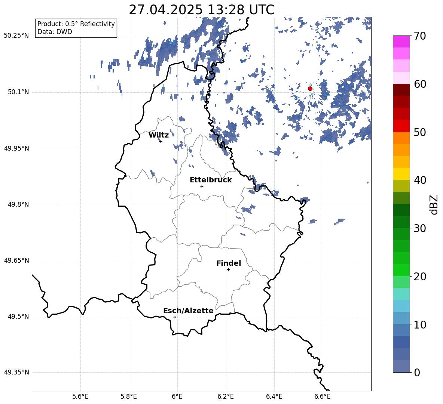This screenshot has width=443, height=404.
Task: Click the 49.5°N latitude label
Action: click(18, 317)
